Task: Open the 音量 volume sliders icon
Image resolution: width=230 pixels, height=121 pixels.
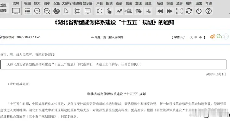Action: tap(148, 11)
